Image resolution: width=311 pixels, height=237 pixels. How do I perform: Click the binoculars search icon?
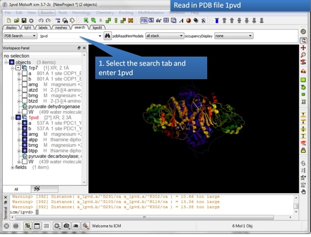108,36
